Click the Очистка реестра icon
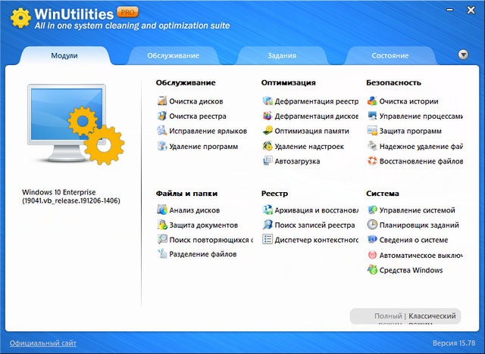The image size is (485, 354). [x=162, y=116]
